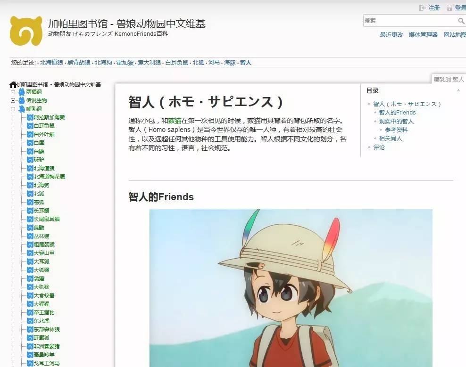Select 大食蚁兽 in the sidebar tree
The height and width of the screenshot is (367, 466).
point(44,295)
